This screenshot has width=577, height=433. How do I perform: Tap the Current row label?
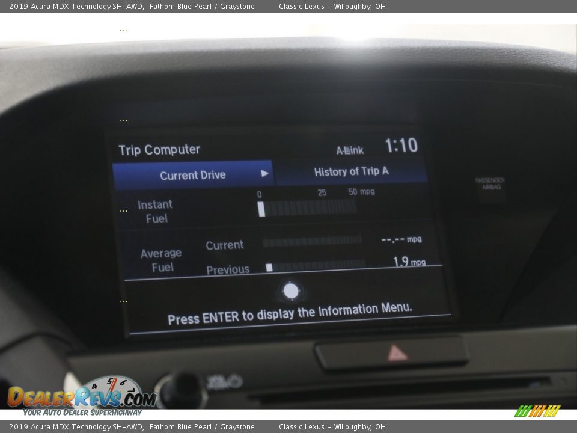coord(224,245)
